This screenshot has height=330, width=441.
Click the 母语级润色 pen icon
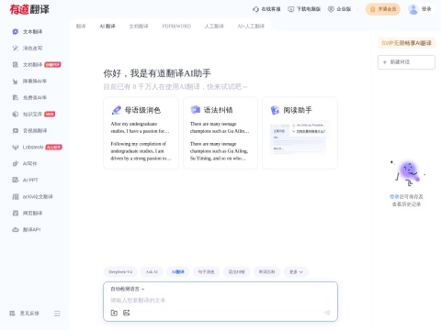(x=117, y=110)
